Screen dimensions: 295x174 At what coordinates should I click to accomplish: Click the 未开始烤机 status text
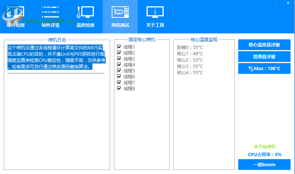point(265,147)
